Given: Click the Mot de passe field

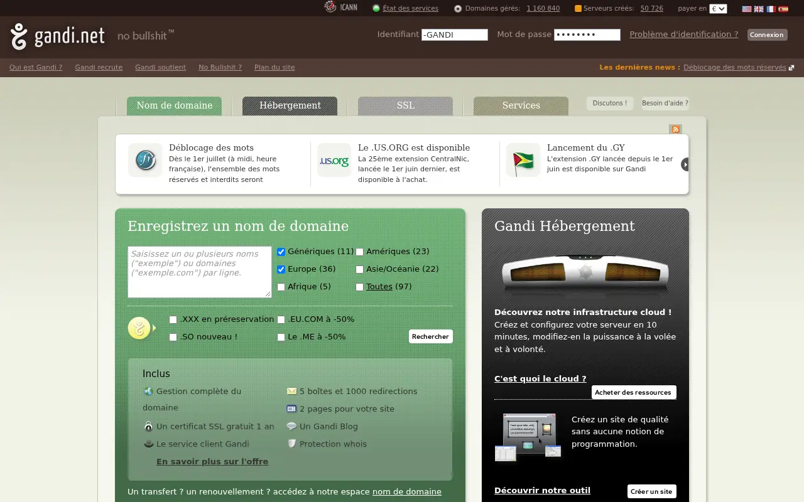Looking at the screenshot, I should pyautogui.click(x=587, y=35).
